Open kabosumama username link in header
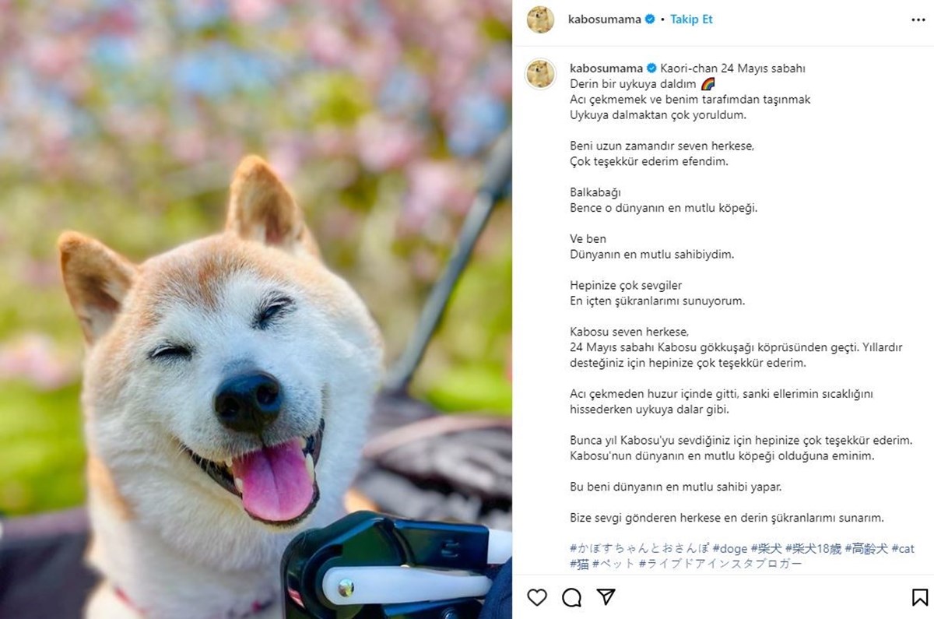 point(605,19)
